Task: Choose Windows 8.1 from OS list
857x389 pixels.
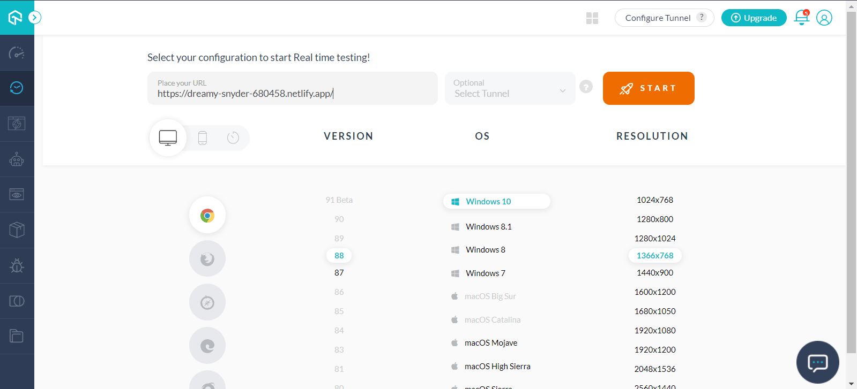Action: (488, 227)
